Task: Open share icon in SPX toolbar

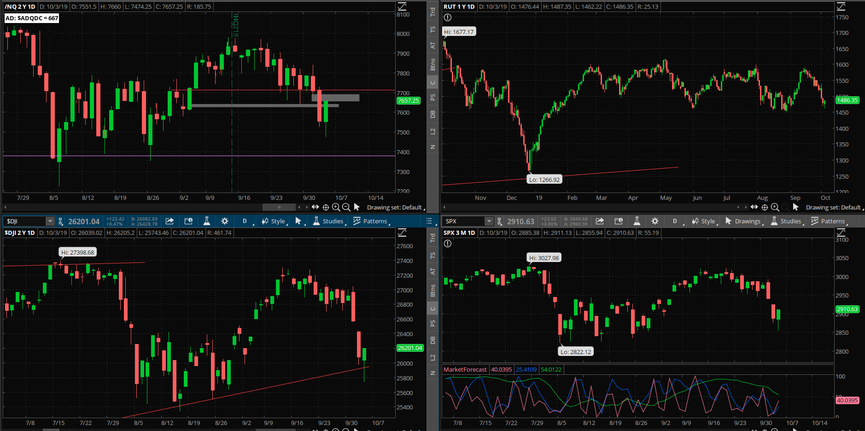Action: (x=600, y=221)
